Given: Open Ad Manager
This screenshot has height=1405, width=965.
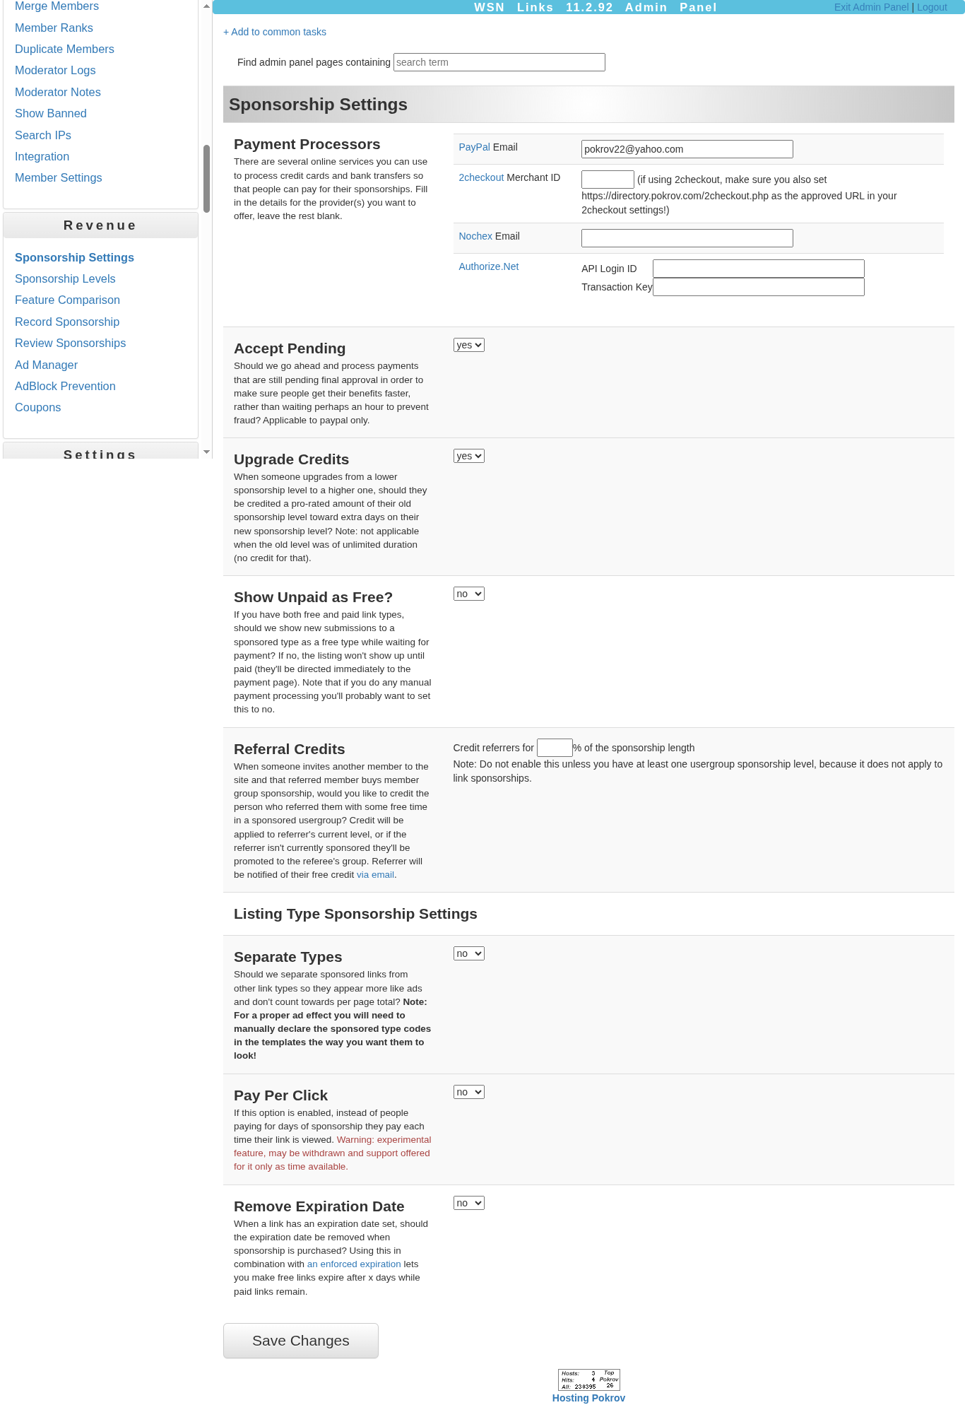Looking at the screenshot, I should coord(47,365).
